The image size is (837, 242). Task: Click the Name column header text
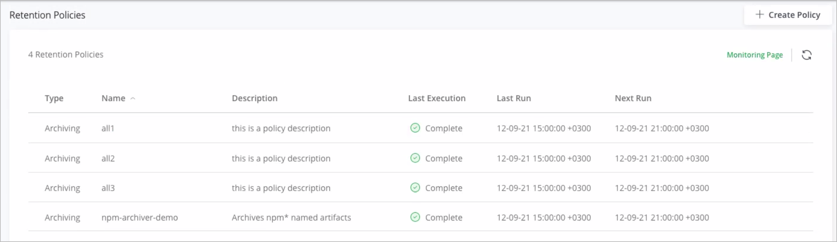(113, 98)
